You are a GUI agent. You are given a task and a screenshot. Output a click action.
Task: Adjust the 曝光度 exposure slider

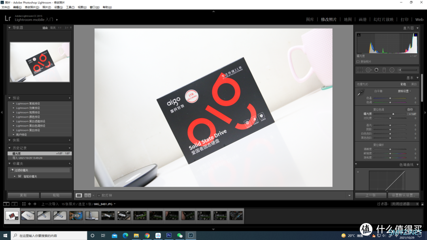[x=393, y=114]
